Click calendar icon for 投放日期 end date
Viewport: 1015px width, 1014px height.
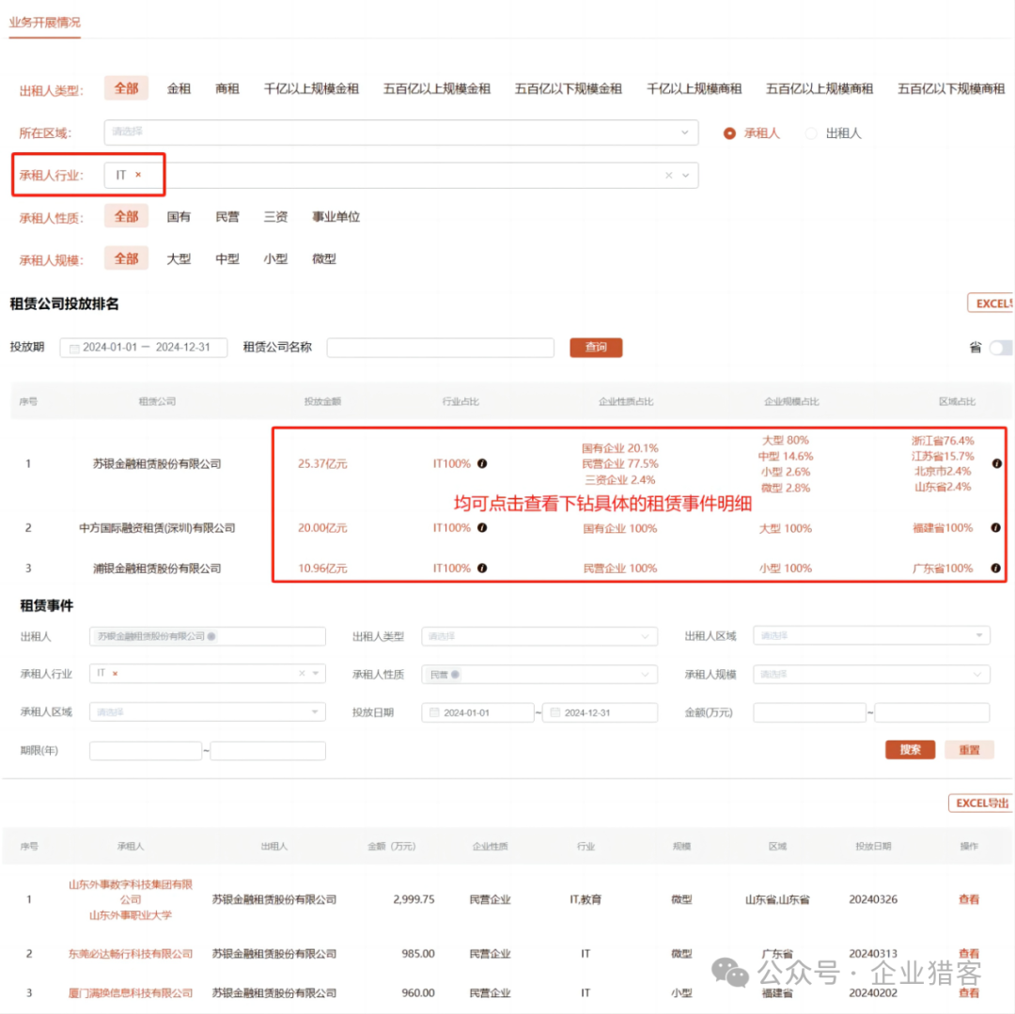point(554,712)
